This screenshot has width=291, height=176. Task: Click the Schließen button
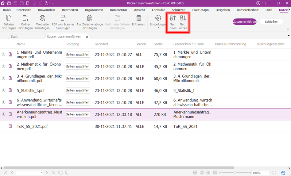(271, 22)
